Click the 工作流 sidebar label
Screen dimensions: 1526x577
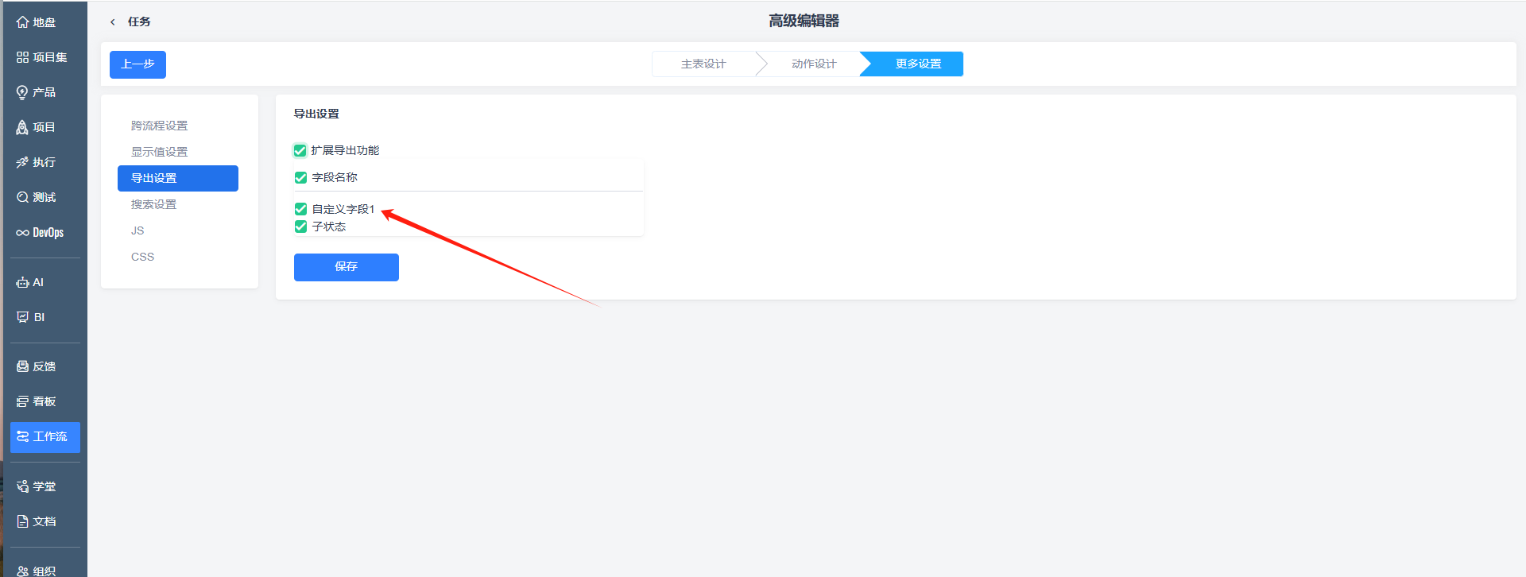click(50, 436)
